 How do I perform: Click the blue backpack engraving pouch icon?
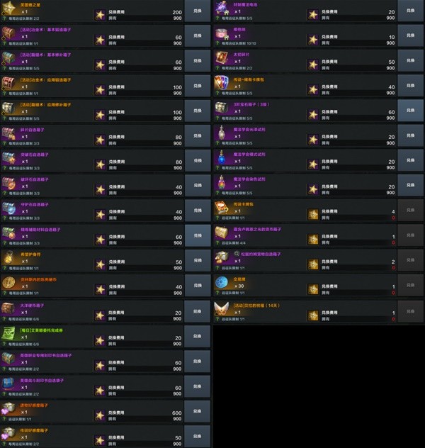pos(8,383)
